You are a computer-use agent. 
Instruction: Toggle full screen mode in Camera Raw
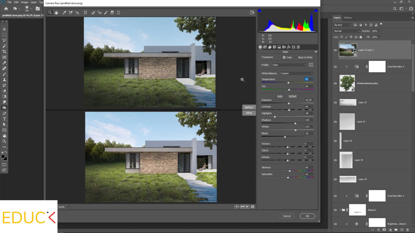click(x=252, y=13)
